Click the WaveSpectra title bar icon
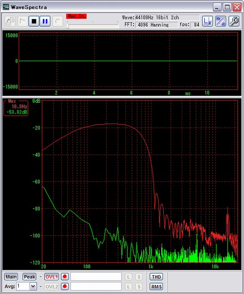The height and width of the screenshot is (294, 244). pos(6,7)
